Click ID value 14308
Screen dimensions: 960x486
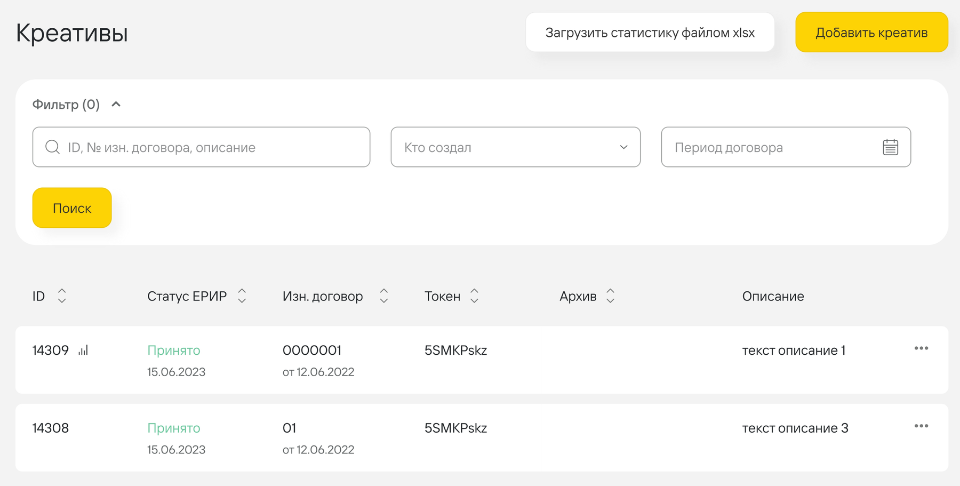point(51,428)
